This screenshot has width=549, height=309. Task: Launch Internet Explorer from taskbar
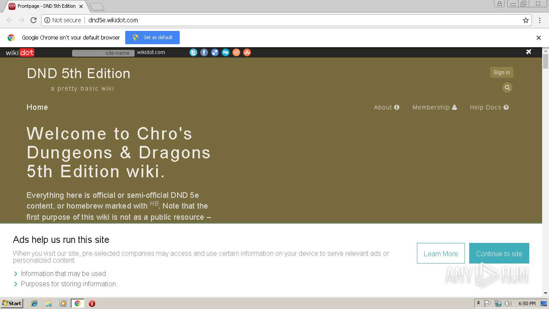point(34,303)
